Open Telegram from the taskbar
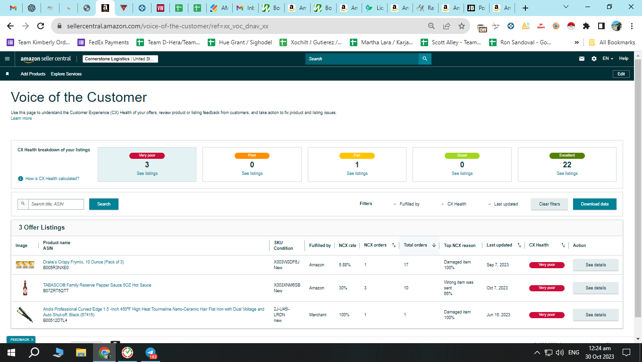This screenshot has width=642, height=362. pos(151,352)
